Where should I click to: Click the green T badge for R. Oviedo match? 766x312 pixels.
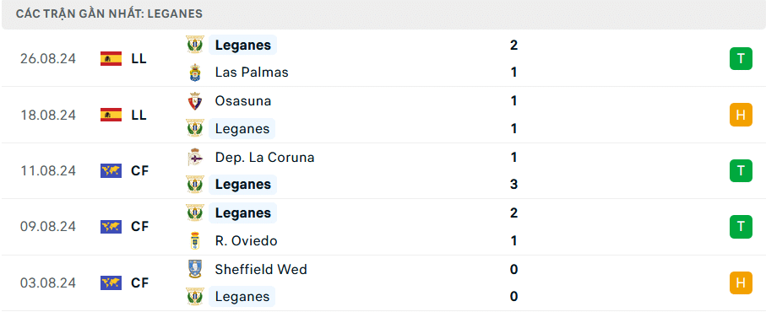741,227
